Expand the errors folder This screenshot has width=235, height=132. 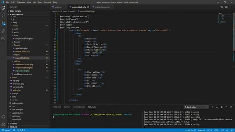[17, 32]
